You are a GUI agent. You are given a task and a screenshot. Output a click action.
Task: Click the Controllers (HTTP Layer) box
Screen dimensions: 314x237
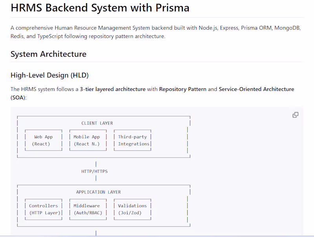click(44, 209)
